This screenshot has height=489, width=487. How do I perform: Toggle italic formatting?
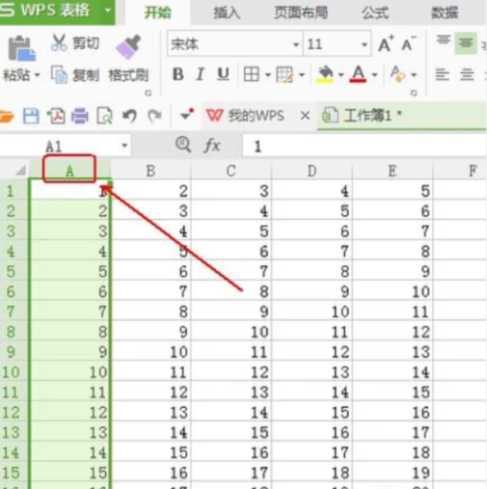tap(201, 74)
